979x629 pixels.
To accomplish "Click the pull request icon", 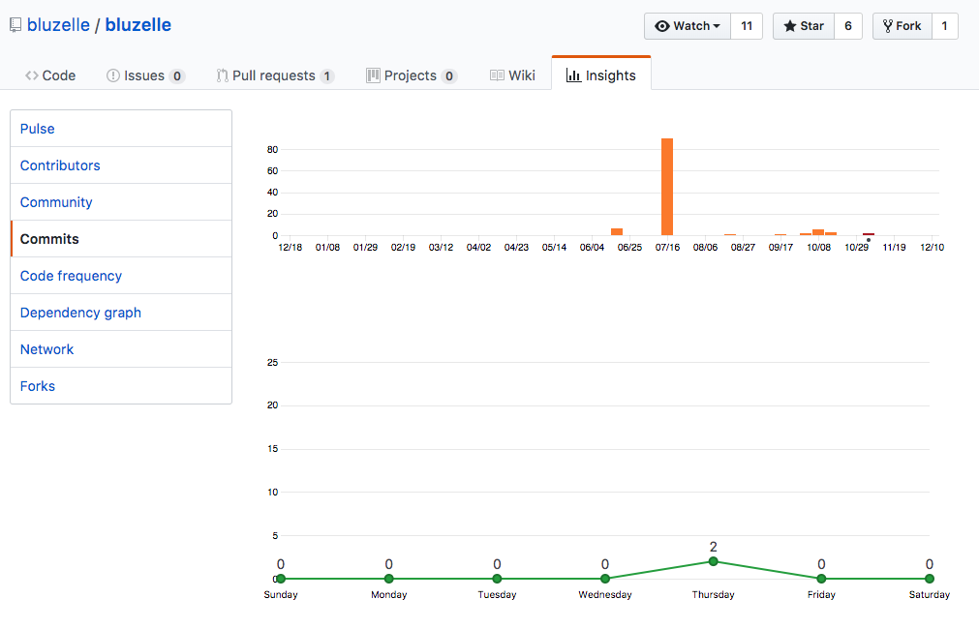I will coord(222,75).
